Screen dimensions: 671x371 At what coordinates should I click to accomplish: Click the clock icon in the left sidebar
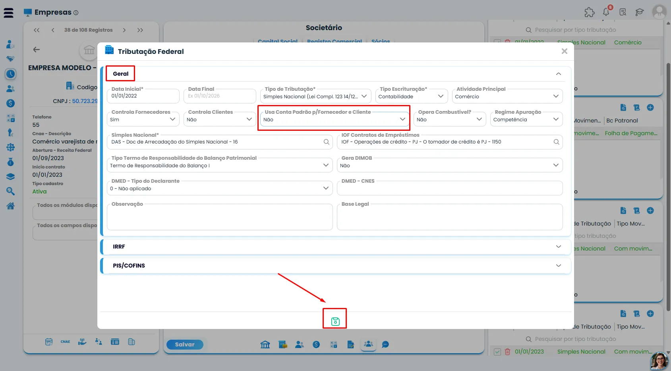tap(11, 74)
